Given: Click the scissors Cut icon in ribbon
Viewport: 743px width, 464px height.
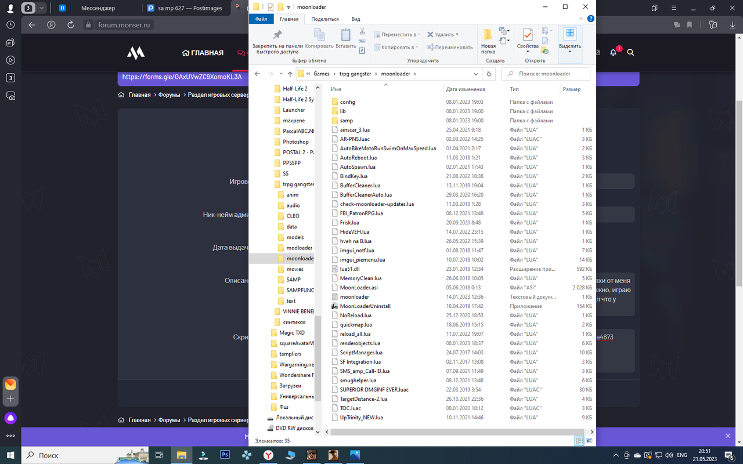Looking at the screenshot, I should [362, 31].
